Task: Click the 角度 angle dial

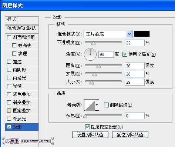Action: click(90, 54)
